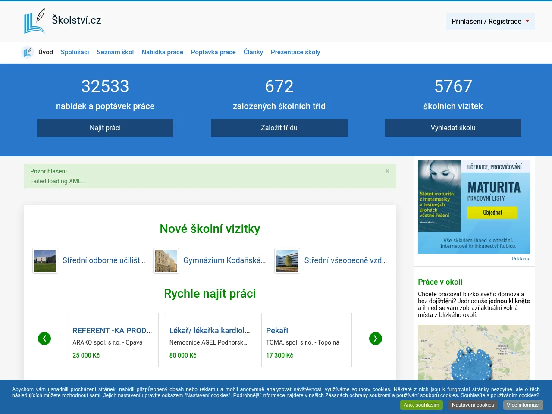Click the Rychle najít práci heading
The width and height of the screenshot is (552, 414).
210,294
